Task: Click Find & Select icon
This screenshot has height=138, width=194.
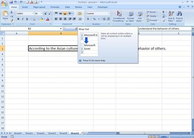Action: [179, 16]
